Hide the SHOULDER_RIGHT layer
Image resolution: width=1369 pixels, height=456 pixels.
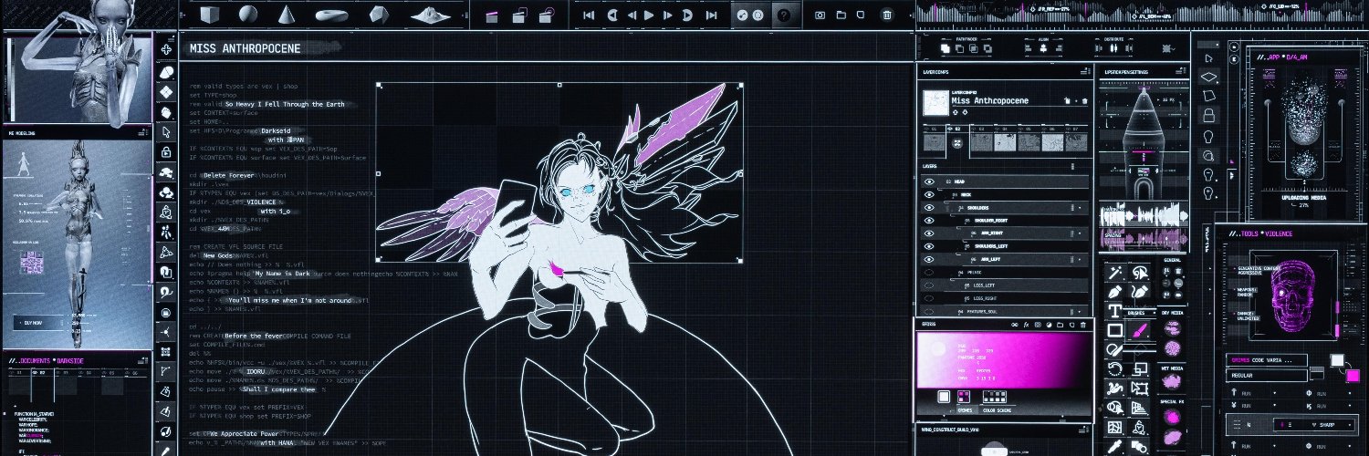coord(929,221)
